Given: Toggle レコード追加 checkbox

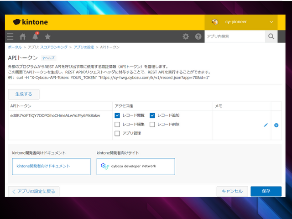Looking at the screenshot, I should click(x=152, y=115).
